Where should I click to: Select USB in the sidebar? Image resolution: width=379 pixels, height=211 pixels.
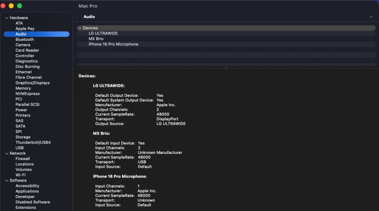coord(20,148)
